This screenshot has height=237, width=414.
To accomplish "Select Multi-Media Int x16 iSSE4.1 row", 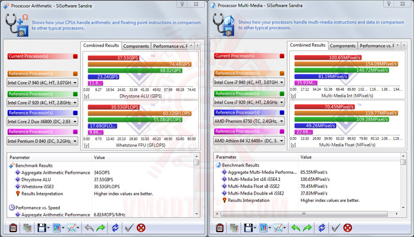I will click(x=307, y=179).
